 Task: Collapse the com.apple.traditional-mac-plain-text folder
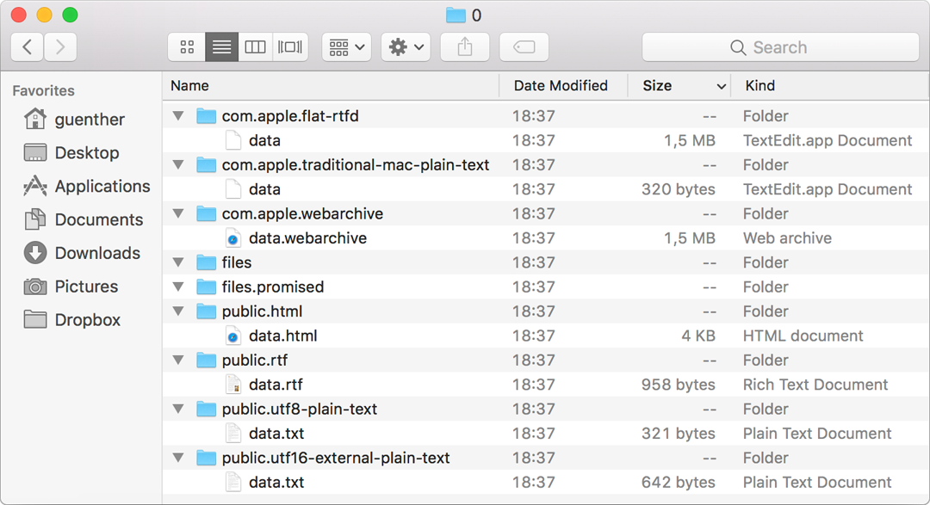pos(178,165)
